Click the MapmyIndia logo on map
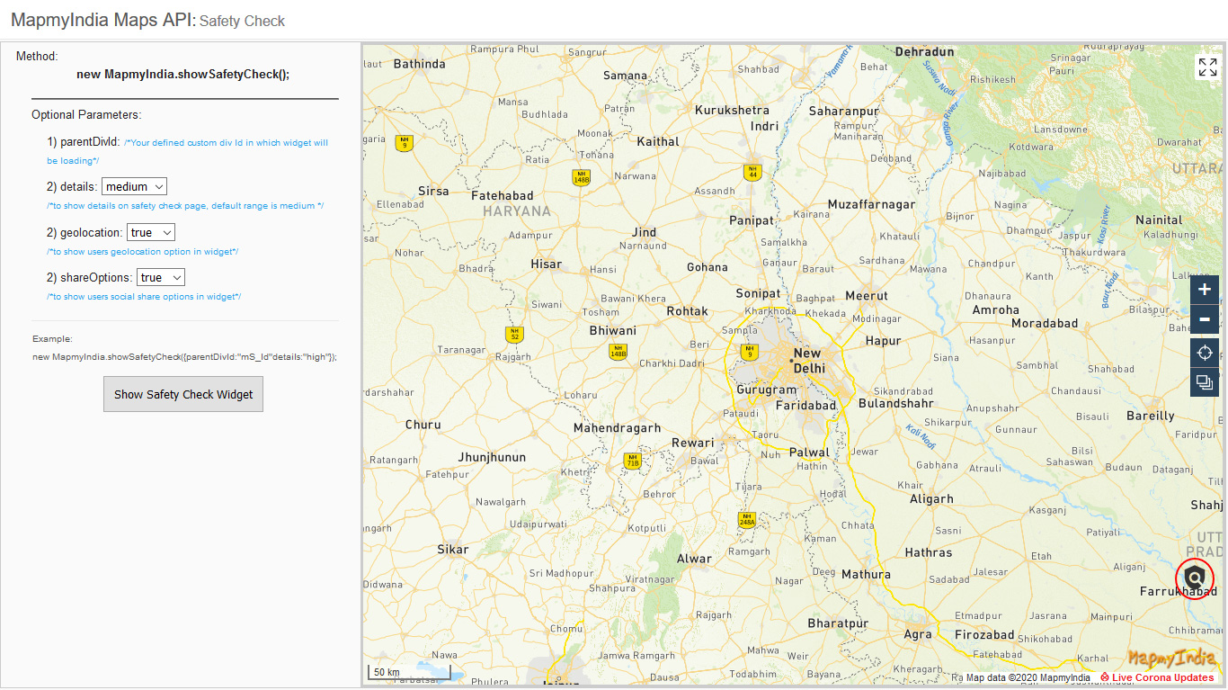The height and width of the screenshot is (690, 1228). click(1171, 659)
